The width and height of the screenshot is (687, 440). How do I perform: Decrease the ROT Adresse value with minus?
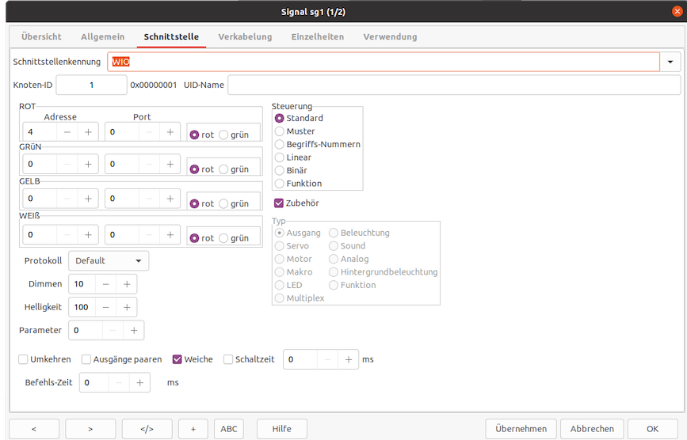pos(67,132)
